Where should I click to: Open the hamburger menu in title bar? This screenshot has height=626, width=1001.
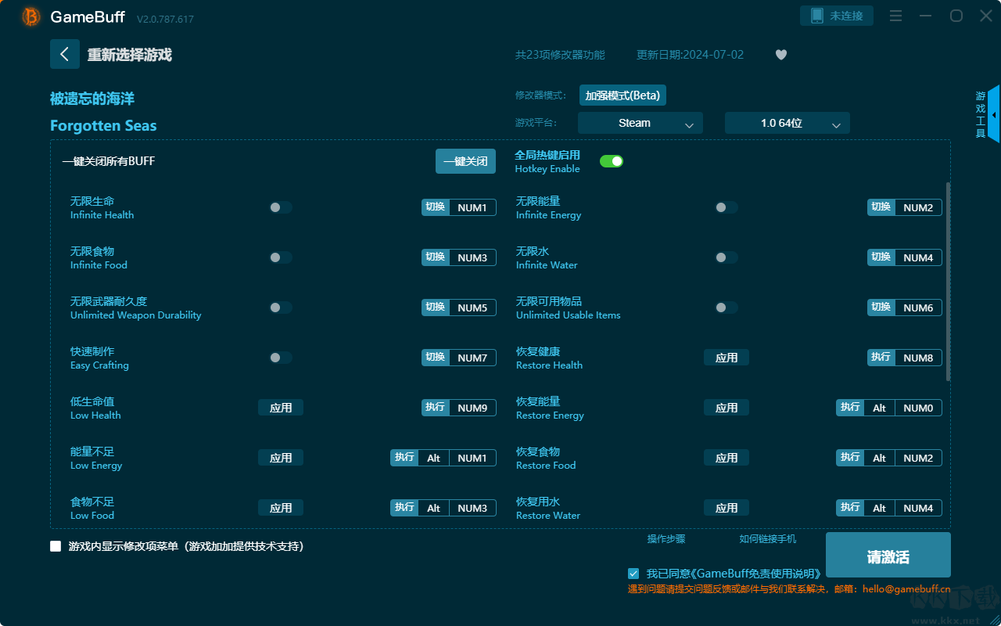pos(896,16)
